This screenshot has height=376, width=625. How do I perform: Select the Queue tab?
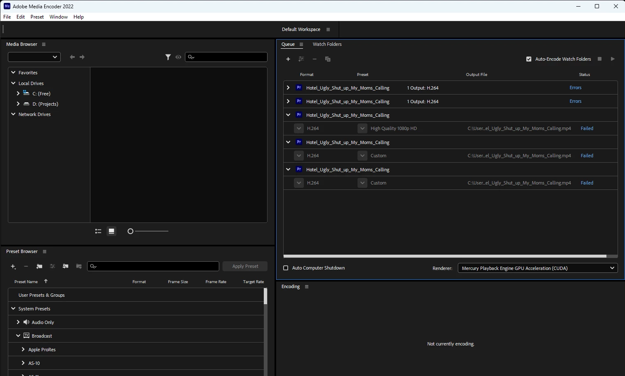[288, 44]
